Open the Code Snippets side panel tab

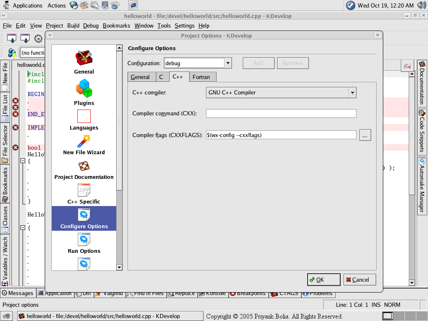pos(422,131)
